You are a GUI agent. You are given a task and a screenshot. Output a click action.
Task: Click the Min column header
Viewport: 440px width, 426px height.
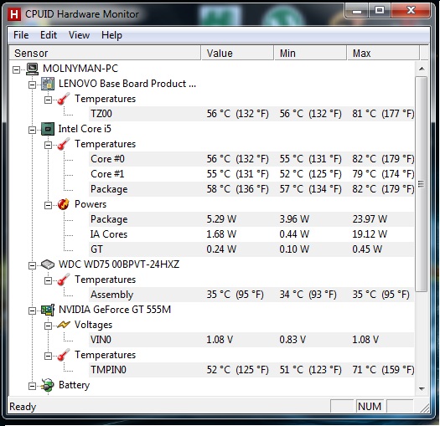coord(310,53)
